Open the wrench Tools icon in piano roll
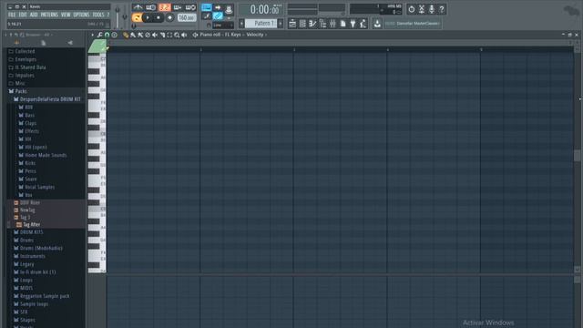The height and width of the screenshot is (328, 583). (x=99, y=35)
